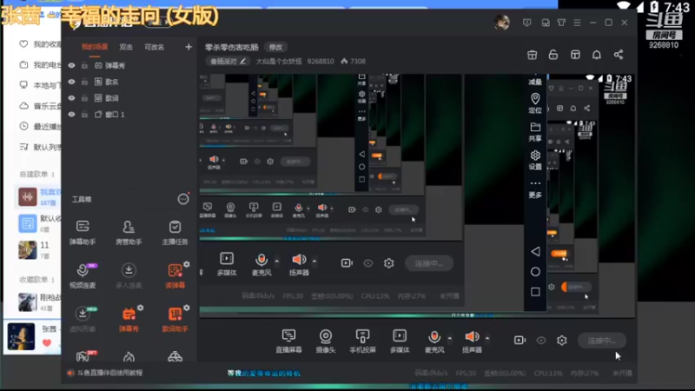Image resolution: width=695 pixels, height=391 pixels.
Task: Open the skin shirt icon in title bar
Action: click(x=561, y=23)
